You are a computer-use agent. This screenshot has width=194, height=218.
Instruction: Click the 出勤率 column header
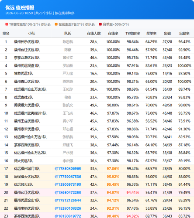pos(184,34)
